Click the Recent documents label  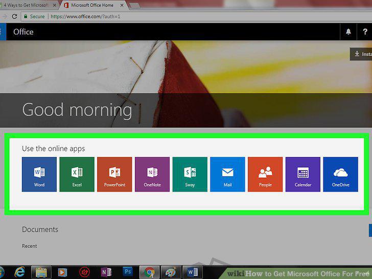(x=30, y=246)
